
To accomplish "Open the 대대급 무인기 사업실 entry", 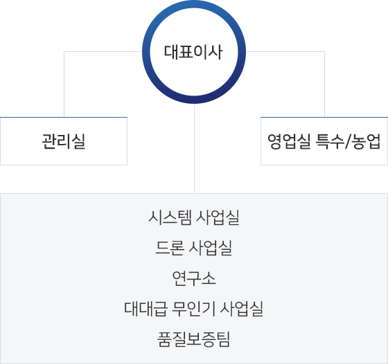I will [194, 309].
